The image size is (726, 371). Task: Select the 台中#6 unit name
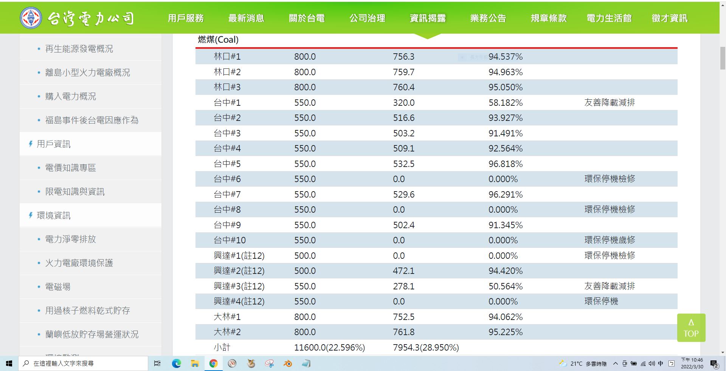227,179
